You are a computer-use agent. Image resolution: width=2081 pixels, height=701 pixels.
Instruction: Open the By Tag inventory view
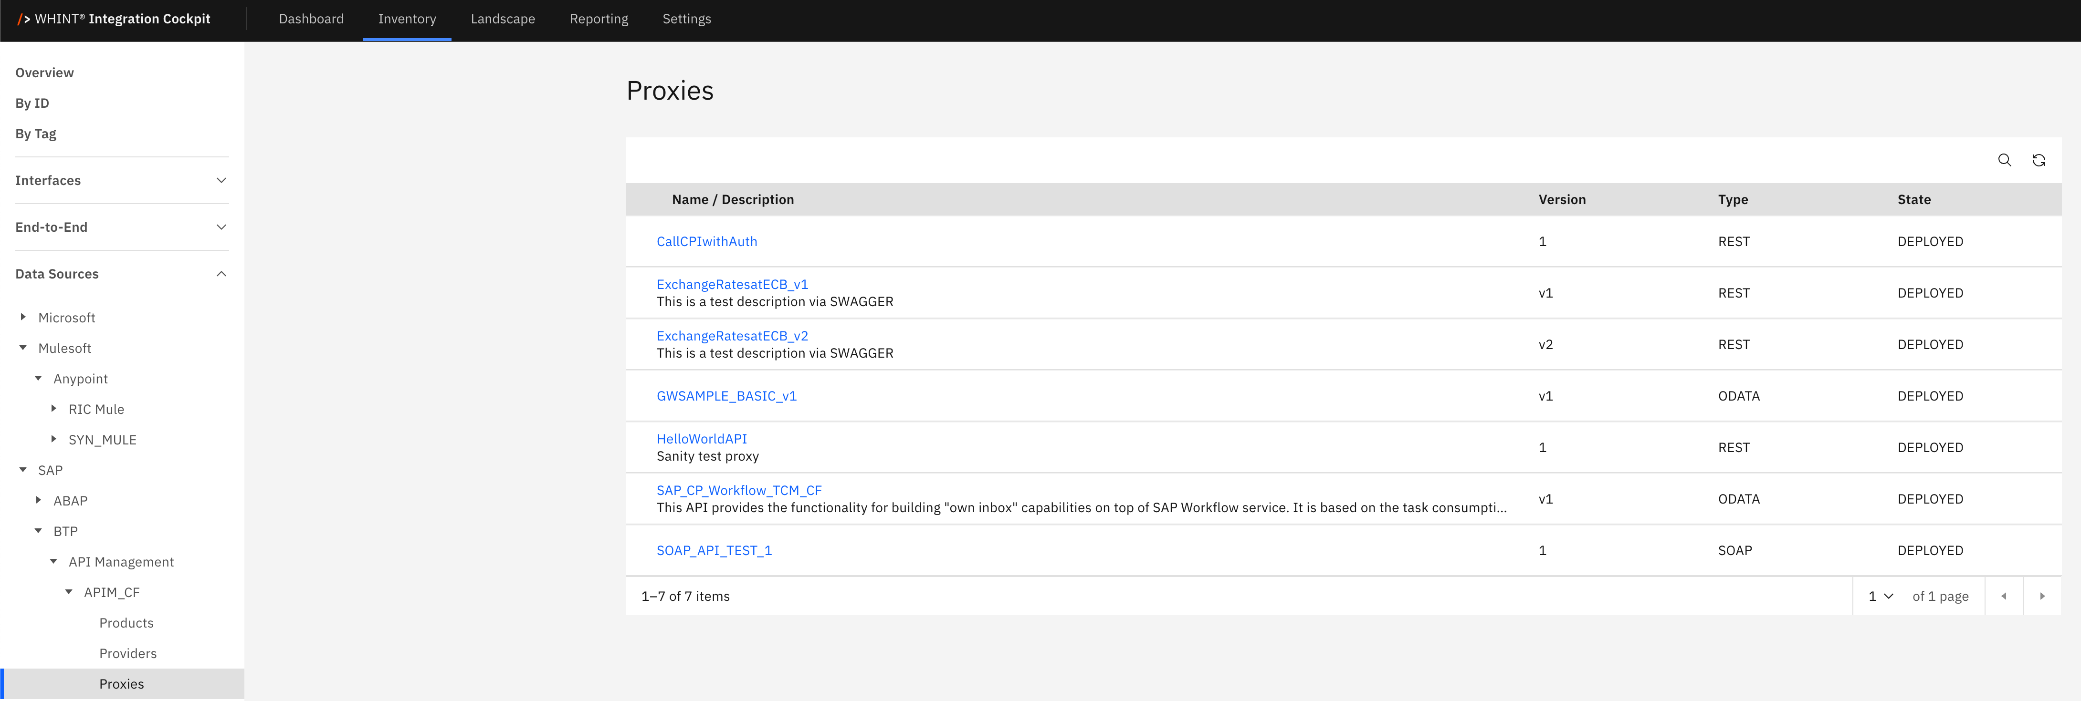(35, 134)
